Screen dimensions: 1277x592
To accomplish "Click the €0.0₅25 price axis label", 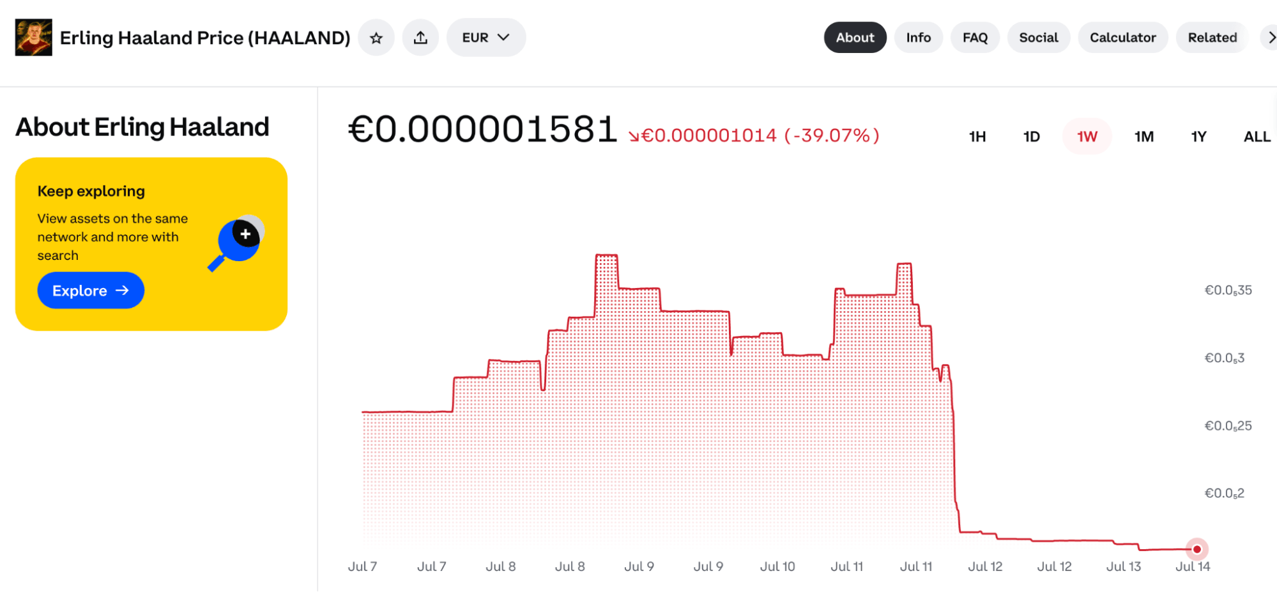I will point(1228,426).
